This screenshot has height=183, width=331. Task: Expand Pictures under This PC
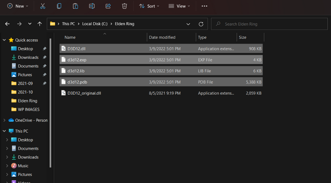coord(7,174)
